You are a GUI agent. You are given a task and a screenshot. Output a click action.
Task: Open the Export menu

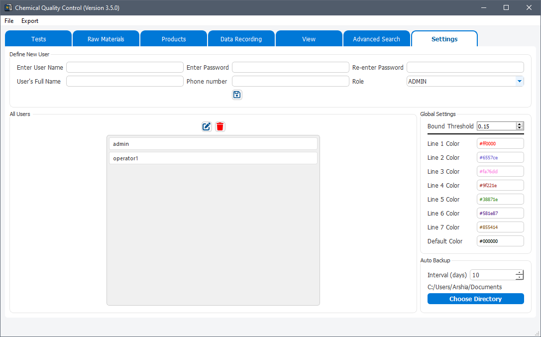(x=29, y=21)
